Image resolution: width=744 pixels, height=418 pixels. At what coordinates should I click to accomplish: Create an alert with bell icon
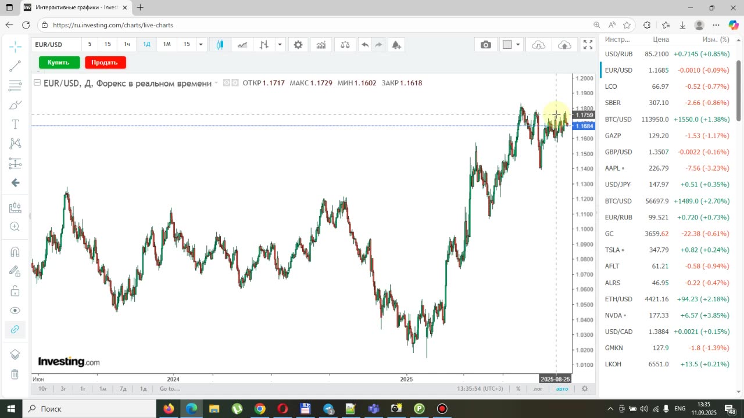click(396, 45)
